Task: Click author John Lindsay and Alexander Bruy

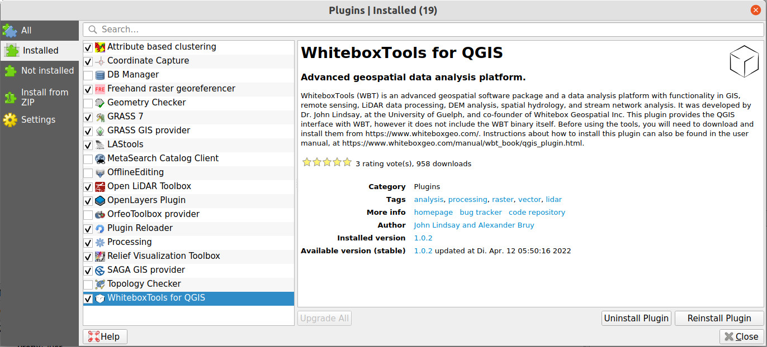Action: pyautogui.click(x=474, y=225)
